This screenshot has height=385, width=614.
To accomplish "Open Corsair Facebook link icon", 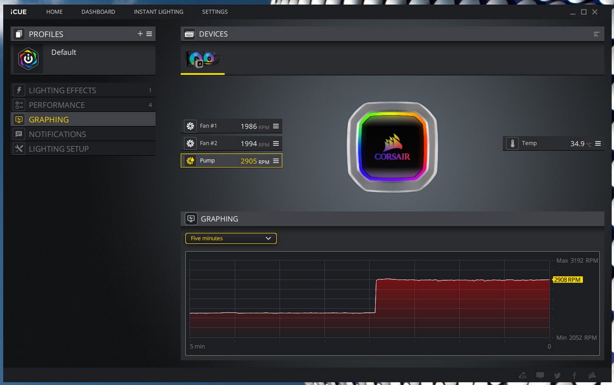I will click(x=574, y=376).
